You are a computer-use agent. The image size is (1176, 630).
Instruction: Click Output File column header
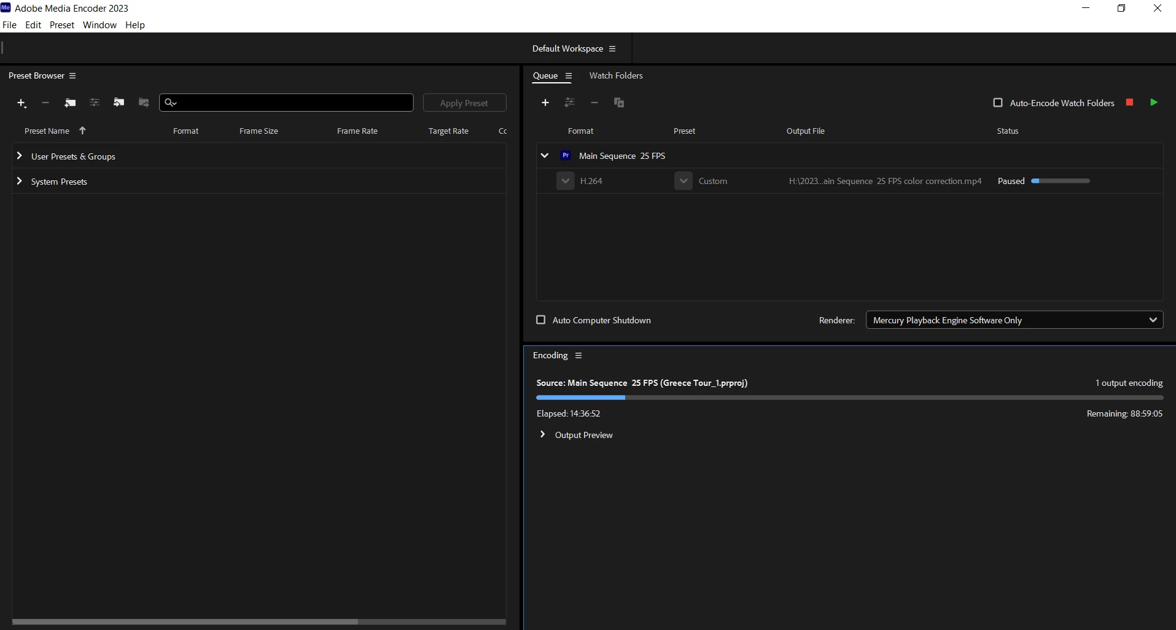[806, 131]
